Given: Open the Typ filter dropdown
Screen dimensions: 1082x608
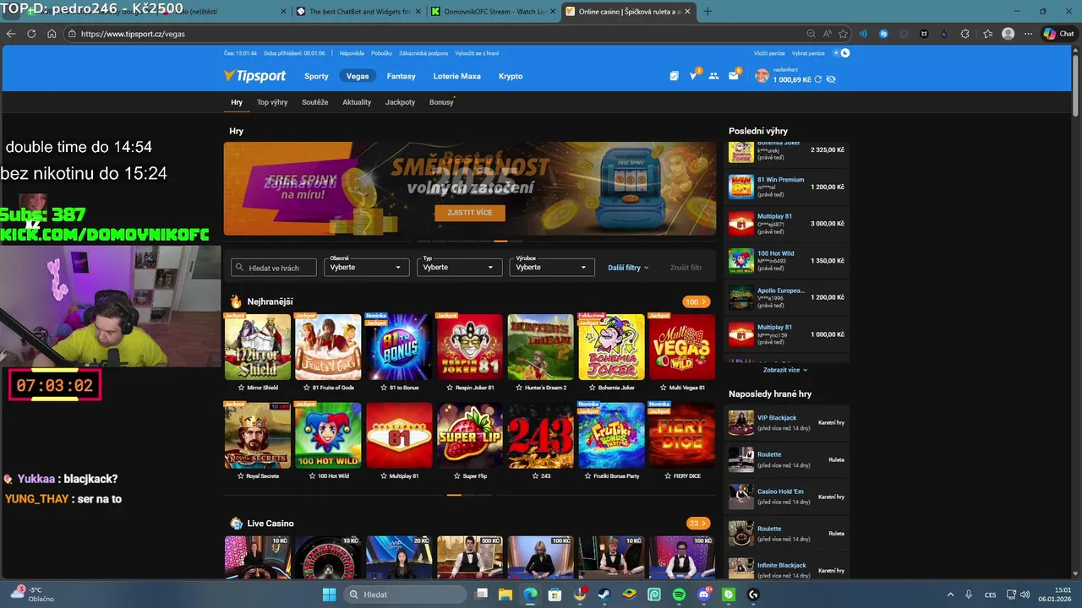Looking at the screenshot, I should click(459, 267).
